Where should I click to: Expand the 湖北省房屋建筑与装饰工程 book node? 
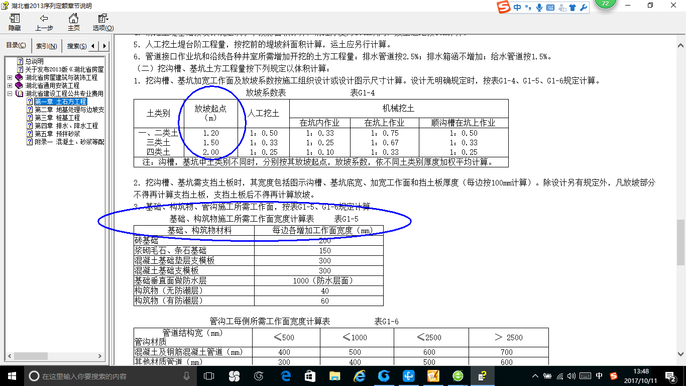click(10, 77)
